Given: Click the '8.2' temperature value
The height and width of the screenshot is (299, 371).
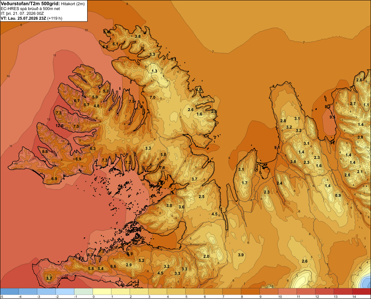Looking at the screenshot, I should pyautogui.click(x=328, y=107).
